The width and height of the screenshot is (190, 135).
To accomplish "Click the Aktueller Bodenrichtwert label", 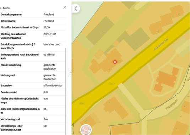I will [x=20, y=27].
